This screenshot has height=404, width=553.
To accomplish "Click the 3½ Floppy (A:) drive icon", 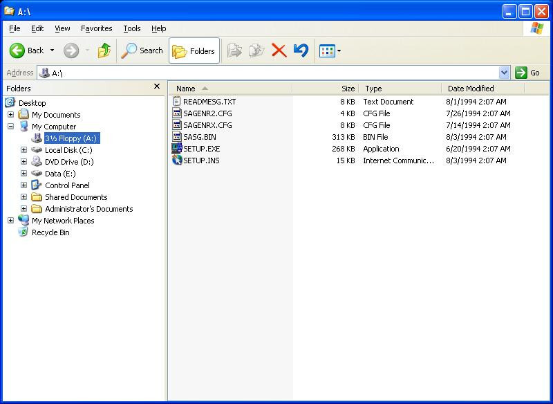I will pyautogui.click(x=38, y=138).
